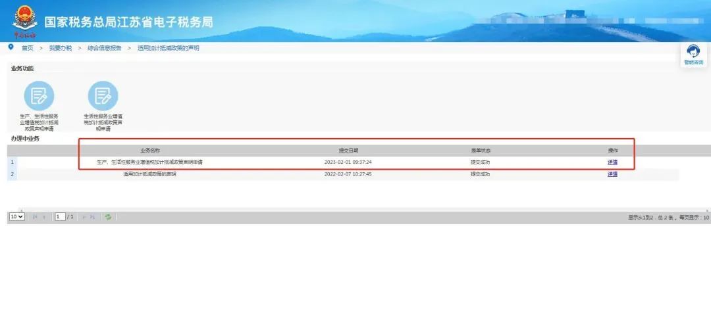Click the 表单状态 column header
711x336 pixels.
click(x=480, y=151)
